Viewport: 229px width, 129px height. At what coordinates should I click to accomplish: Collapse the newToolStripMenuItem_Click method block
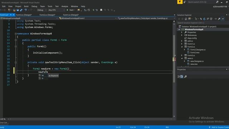coord(16,62)
